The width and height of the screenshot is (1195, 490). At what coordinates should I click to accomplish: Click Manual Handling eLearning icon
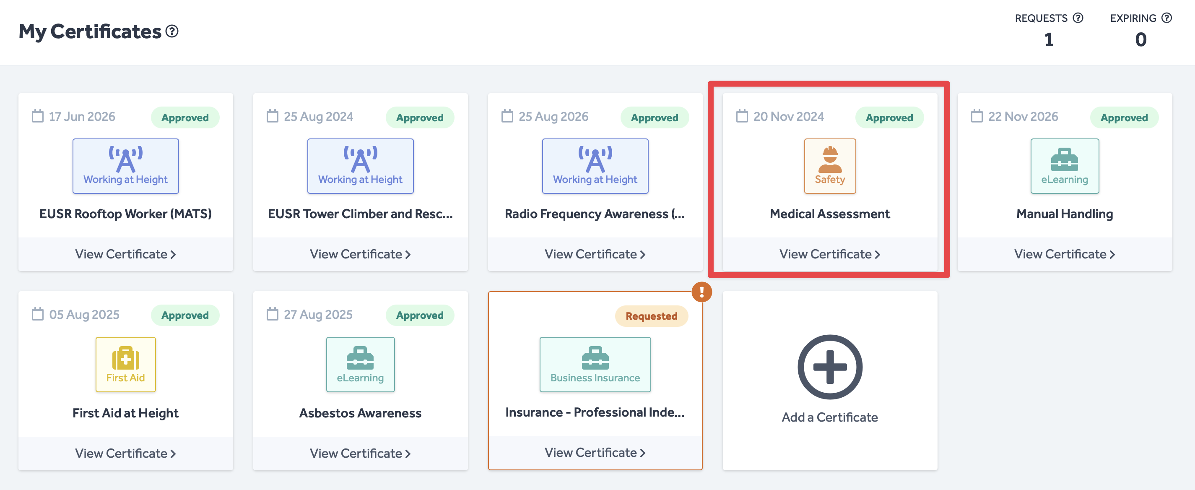(x=1064, y=166)
